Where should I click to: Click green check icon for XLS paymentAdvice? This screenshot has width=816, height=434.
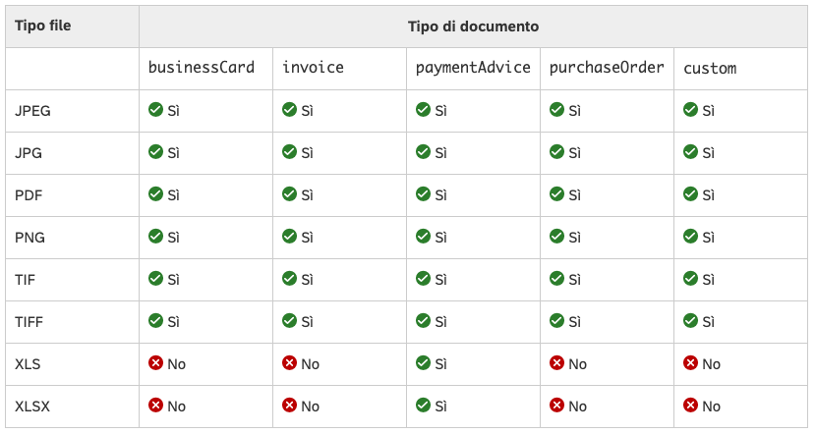[423, 363]
